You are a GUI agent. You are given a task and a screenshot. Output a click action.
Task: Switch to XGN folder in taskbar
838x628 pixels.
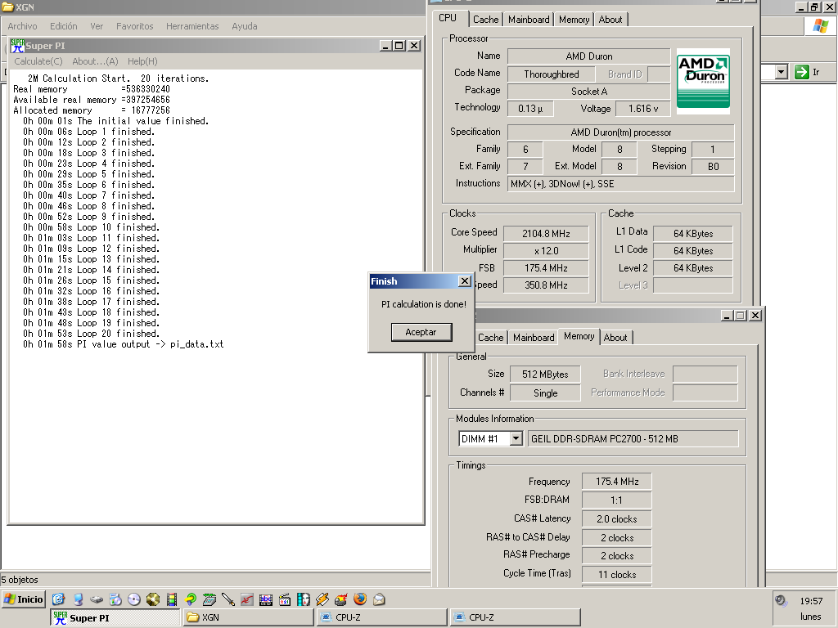248,617
